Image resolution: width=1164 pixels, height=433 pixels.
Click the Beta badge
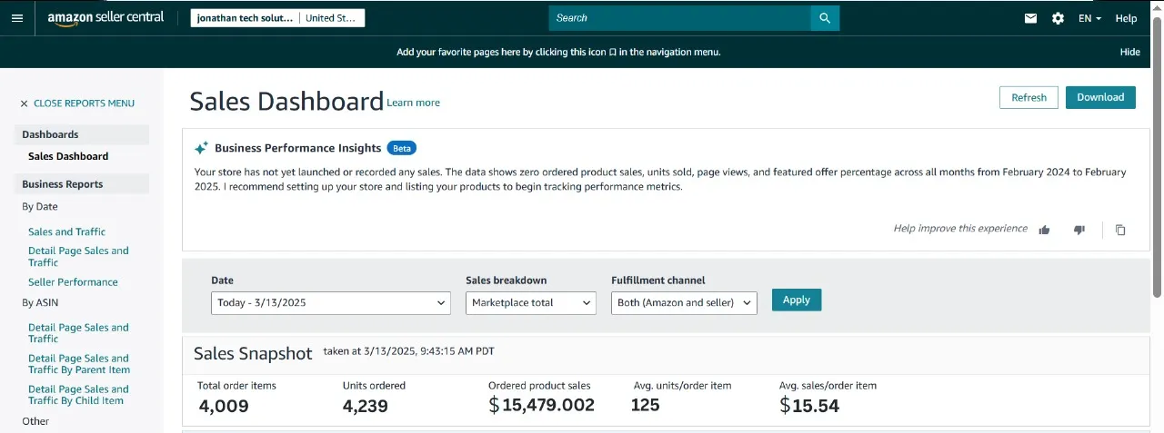(401, 148)
